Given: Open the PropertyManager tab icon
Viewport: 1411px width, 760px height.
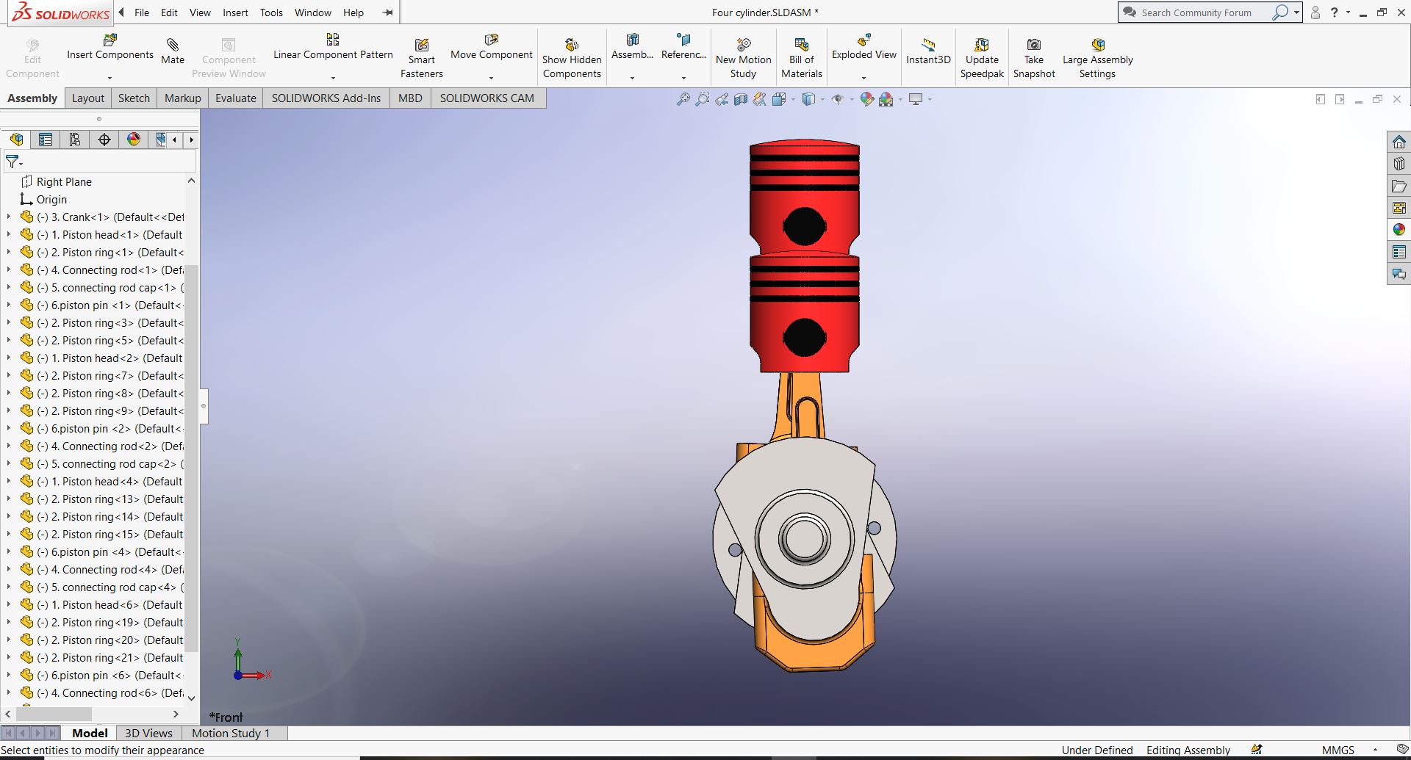Looking at the screenshot, I should [46, 140].
